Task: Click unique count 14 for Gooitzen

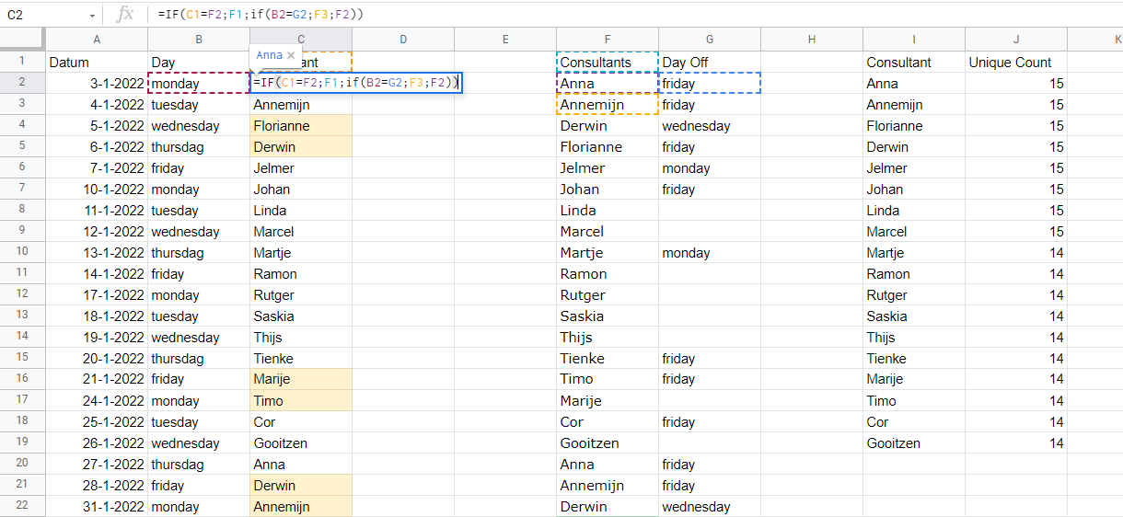Action: pyautogui.click(x=1016, y=443)
